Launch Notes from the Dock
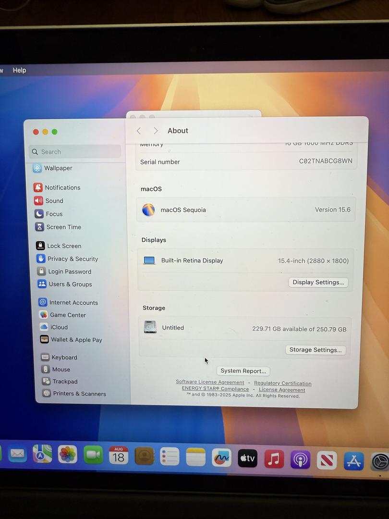The height and width of the screenshot is (519, 389). pyautogui.click(x=195, y=457)
